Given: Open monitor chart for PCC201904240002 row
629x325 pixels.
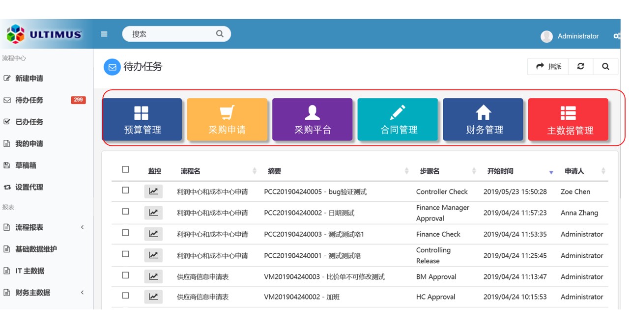Looking at the screenshot, I should click(153, 213).
